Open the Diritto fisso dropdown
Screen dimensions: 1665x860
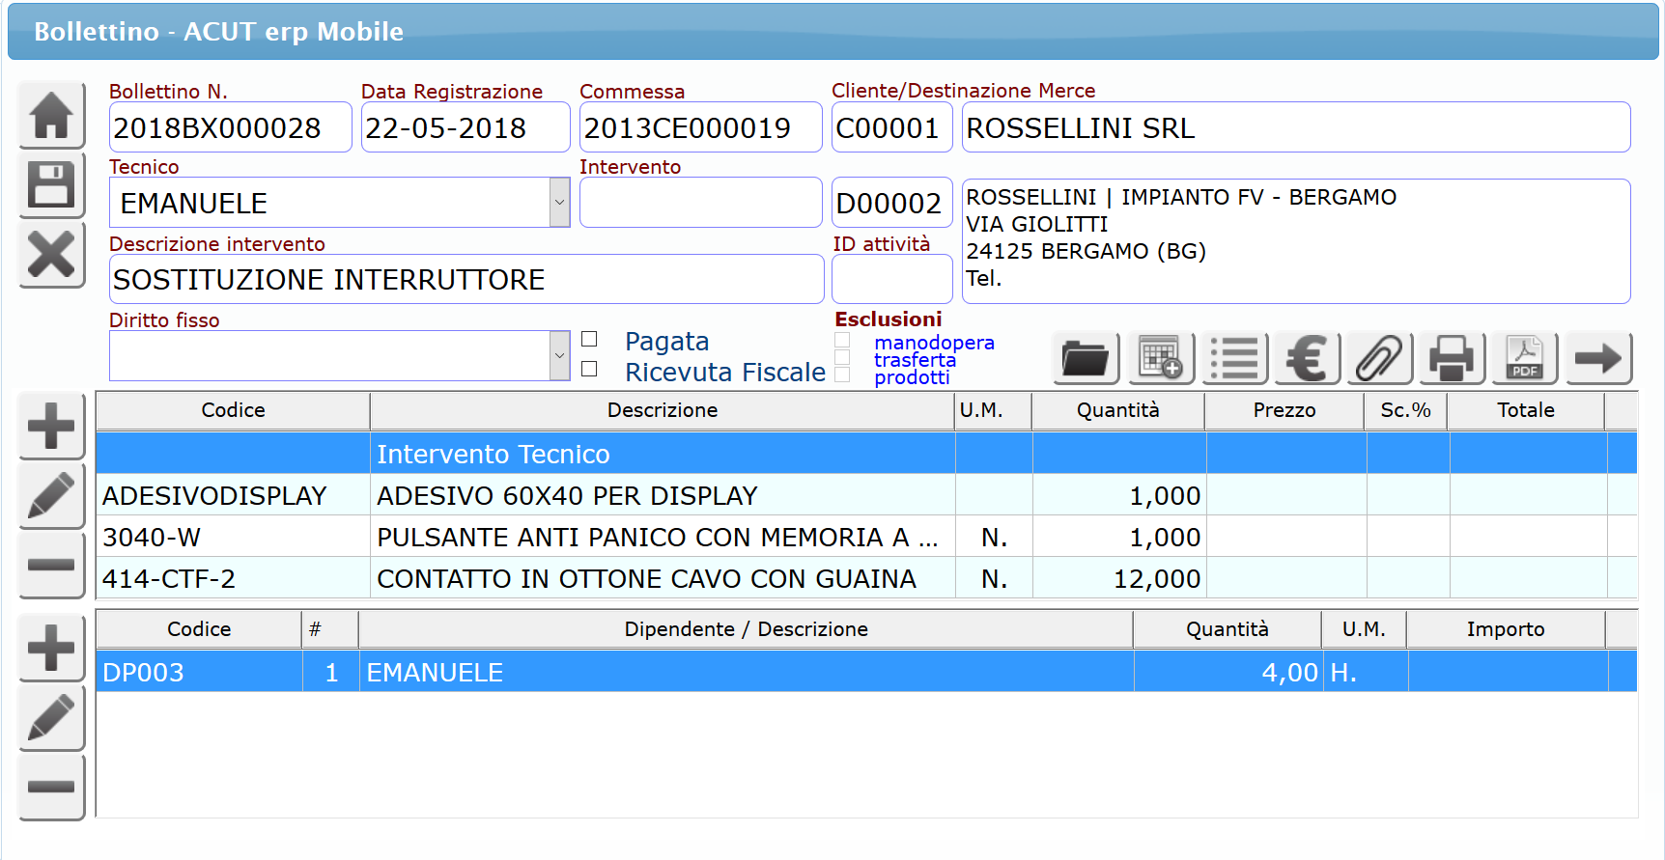click(559, 355)
